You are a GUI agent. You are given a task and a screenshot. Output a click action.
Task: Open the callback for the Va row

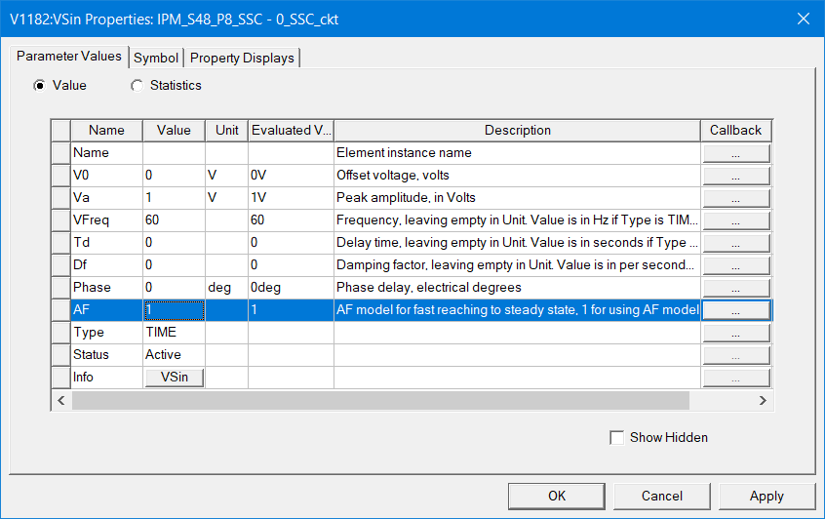pos(736,198)
